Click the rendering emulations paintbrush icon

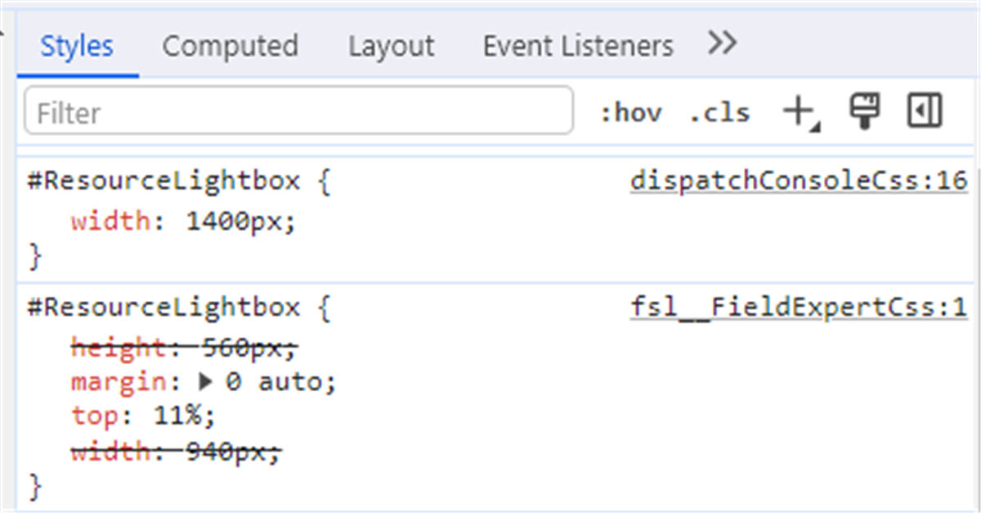coord(864,111)
